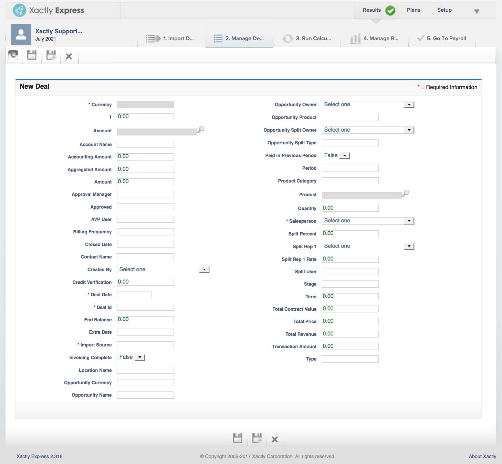The image size is (502, 464).
Task: Click the Total Revenue field
Action: click(350, 334)
